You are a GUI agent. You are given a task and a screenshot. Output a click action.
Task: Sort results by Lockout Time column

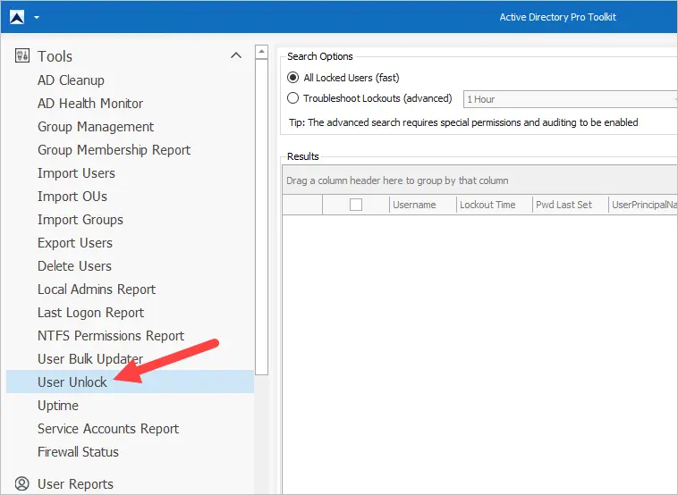pyautogui.click(x=494, y=205)
